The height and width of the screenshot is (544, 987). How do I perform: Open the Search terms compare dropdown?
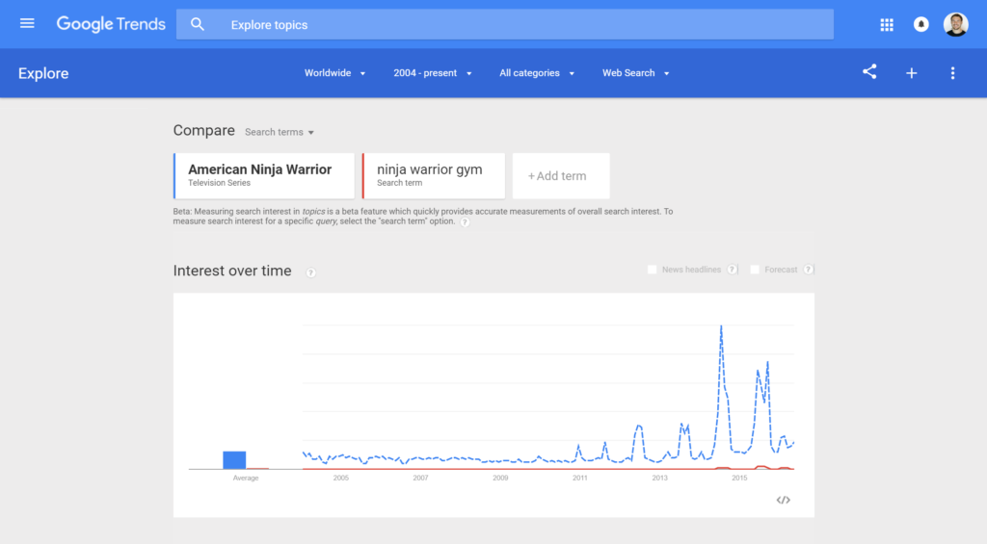[x=280, y=132]
